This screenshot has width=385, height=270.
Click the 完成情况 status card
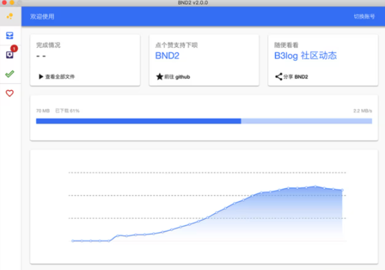[85, 60]
